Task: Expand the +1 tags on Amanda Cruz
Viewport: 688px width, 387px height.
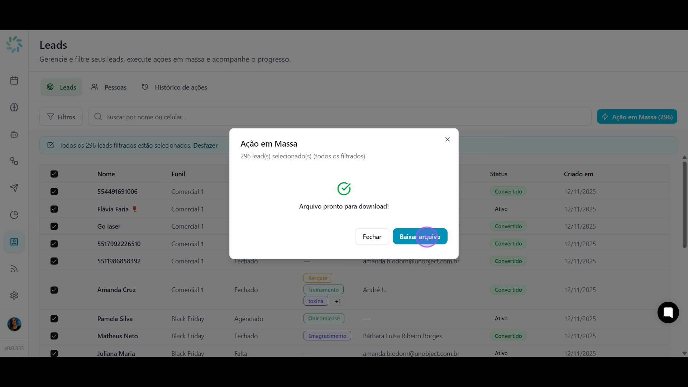Action: coord(338,301)
